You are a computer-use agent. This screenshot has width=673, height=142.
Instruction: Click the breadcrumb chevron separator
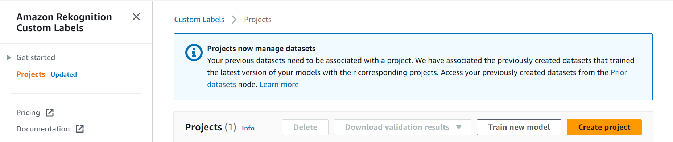point(234,20)
